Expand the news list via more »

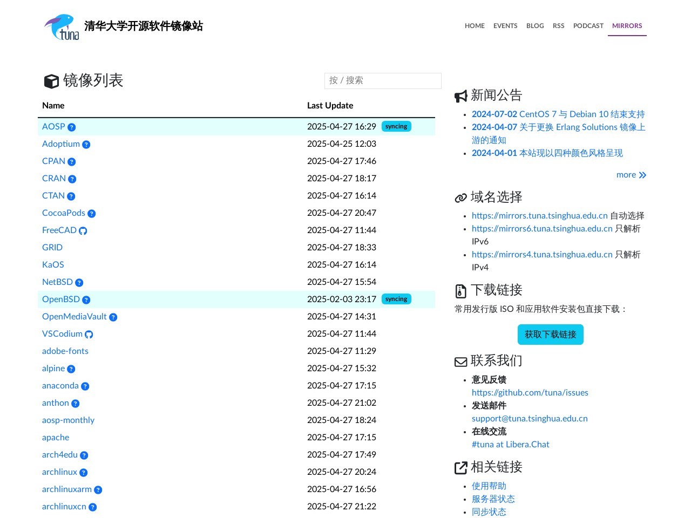click(x=631, y=175)
